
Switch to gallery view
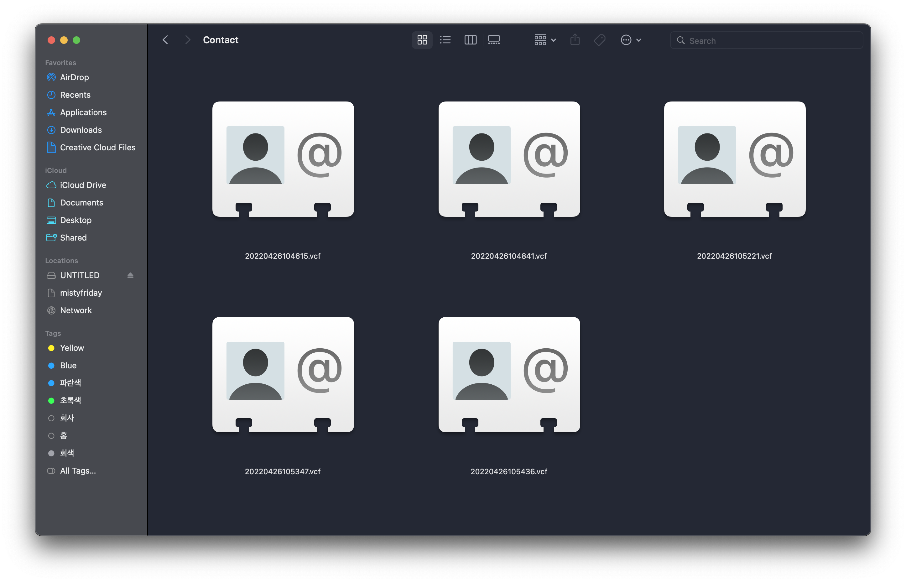point(494,40)
